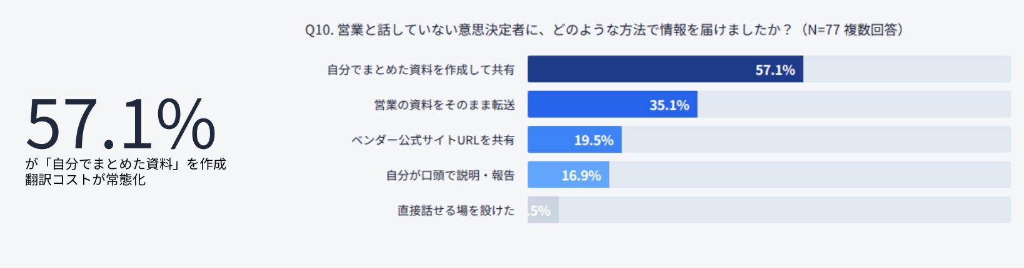The image size is (1024, 268).
Task: Click the 16.9% light blue bar
Action: (568, 175)
